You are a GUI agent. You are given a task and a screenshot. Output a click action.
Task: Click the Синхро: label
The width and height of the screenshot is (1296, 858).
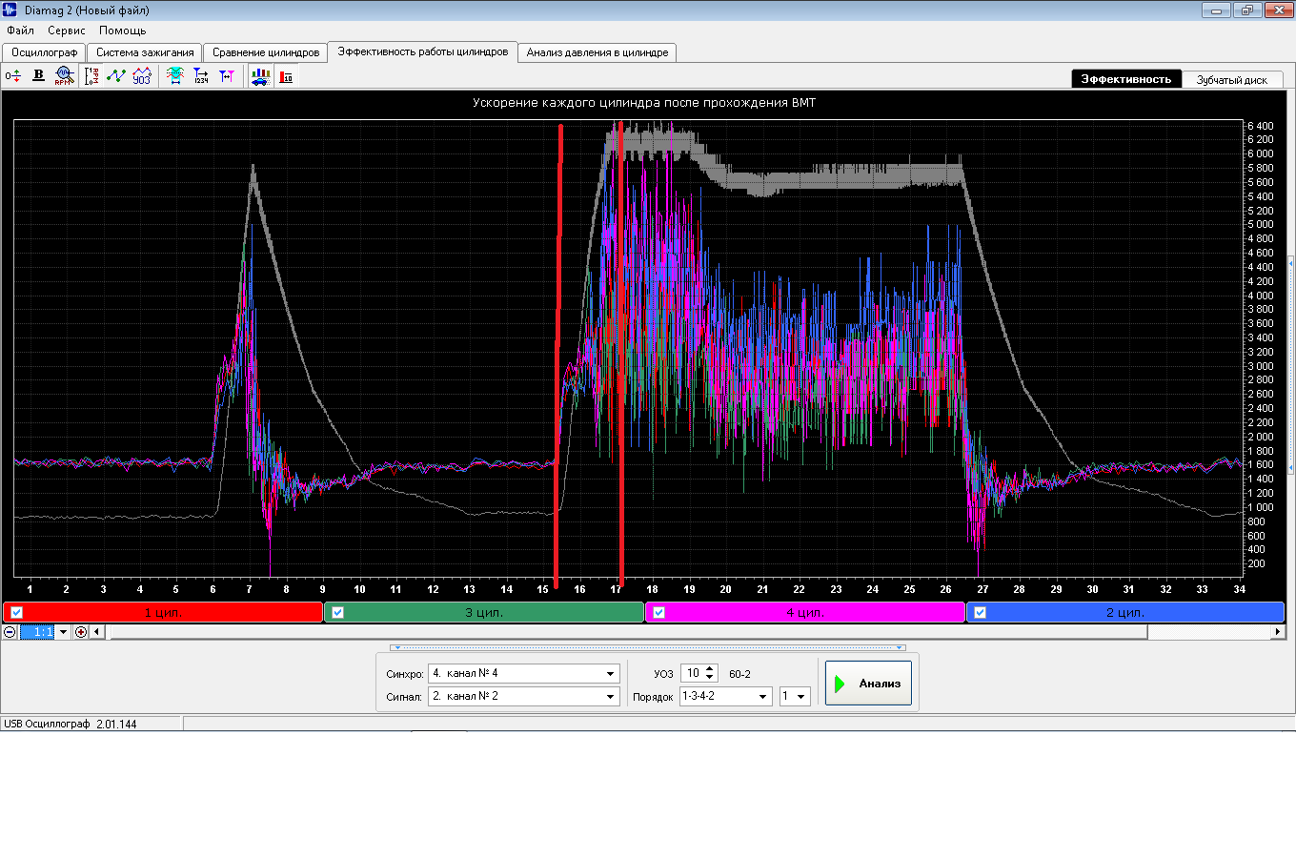[x=405, y=674]
